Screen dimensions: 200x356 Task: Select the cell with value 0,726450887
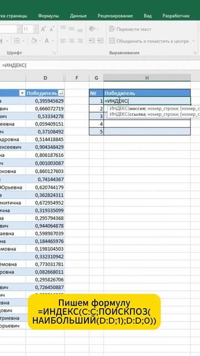[x=45, y=288]
